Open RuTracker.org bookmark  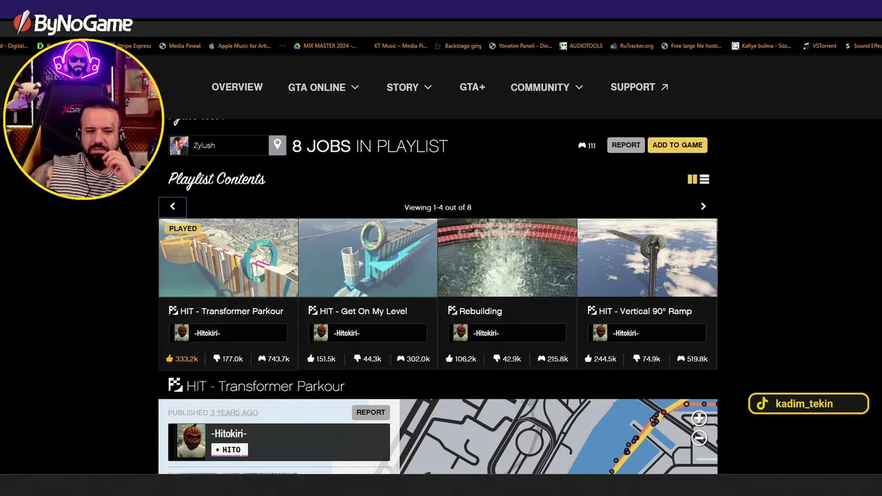(632, 45)
